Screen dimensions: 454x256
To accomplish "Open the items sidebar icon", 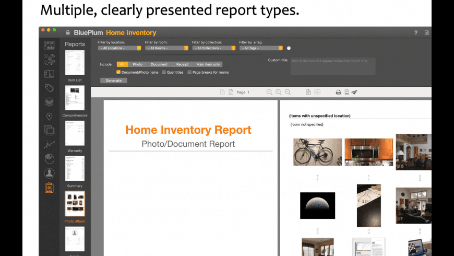I will pyautogui.click(x=49, y=59).
